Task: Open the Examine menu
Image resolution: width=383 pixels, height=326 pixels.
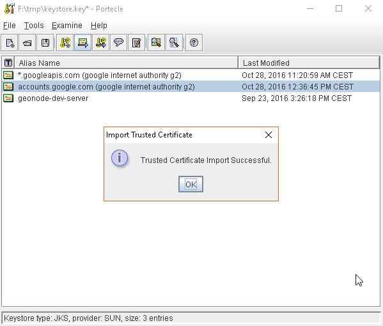Action: point(67,26)
